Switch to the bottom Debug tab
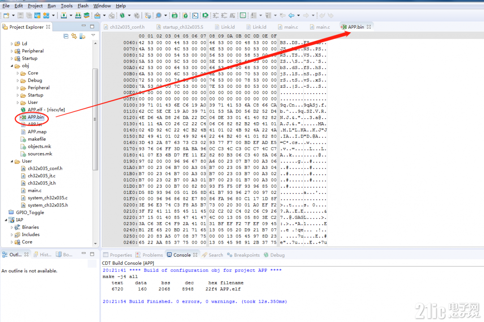The width and height of the screenshot is (484, 322). click(x=274, y=255)
